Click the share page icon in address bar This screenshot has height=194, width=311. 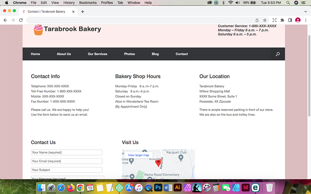click(257, 20)
